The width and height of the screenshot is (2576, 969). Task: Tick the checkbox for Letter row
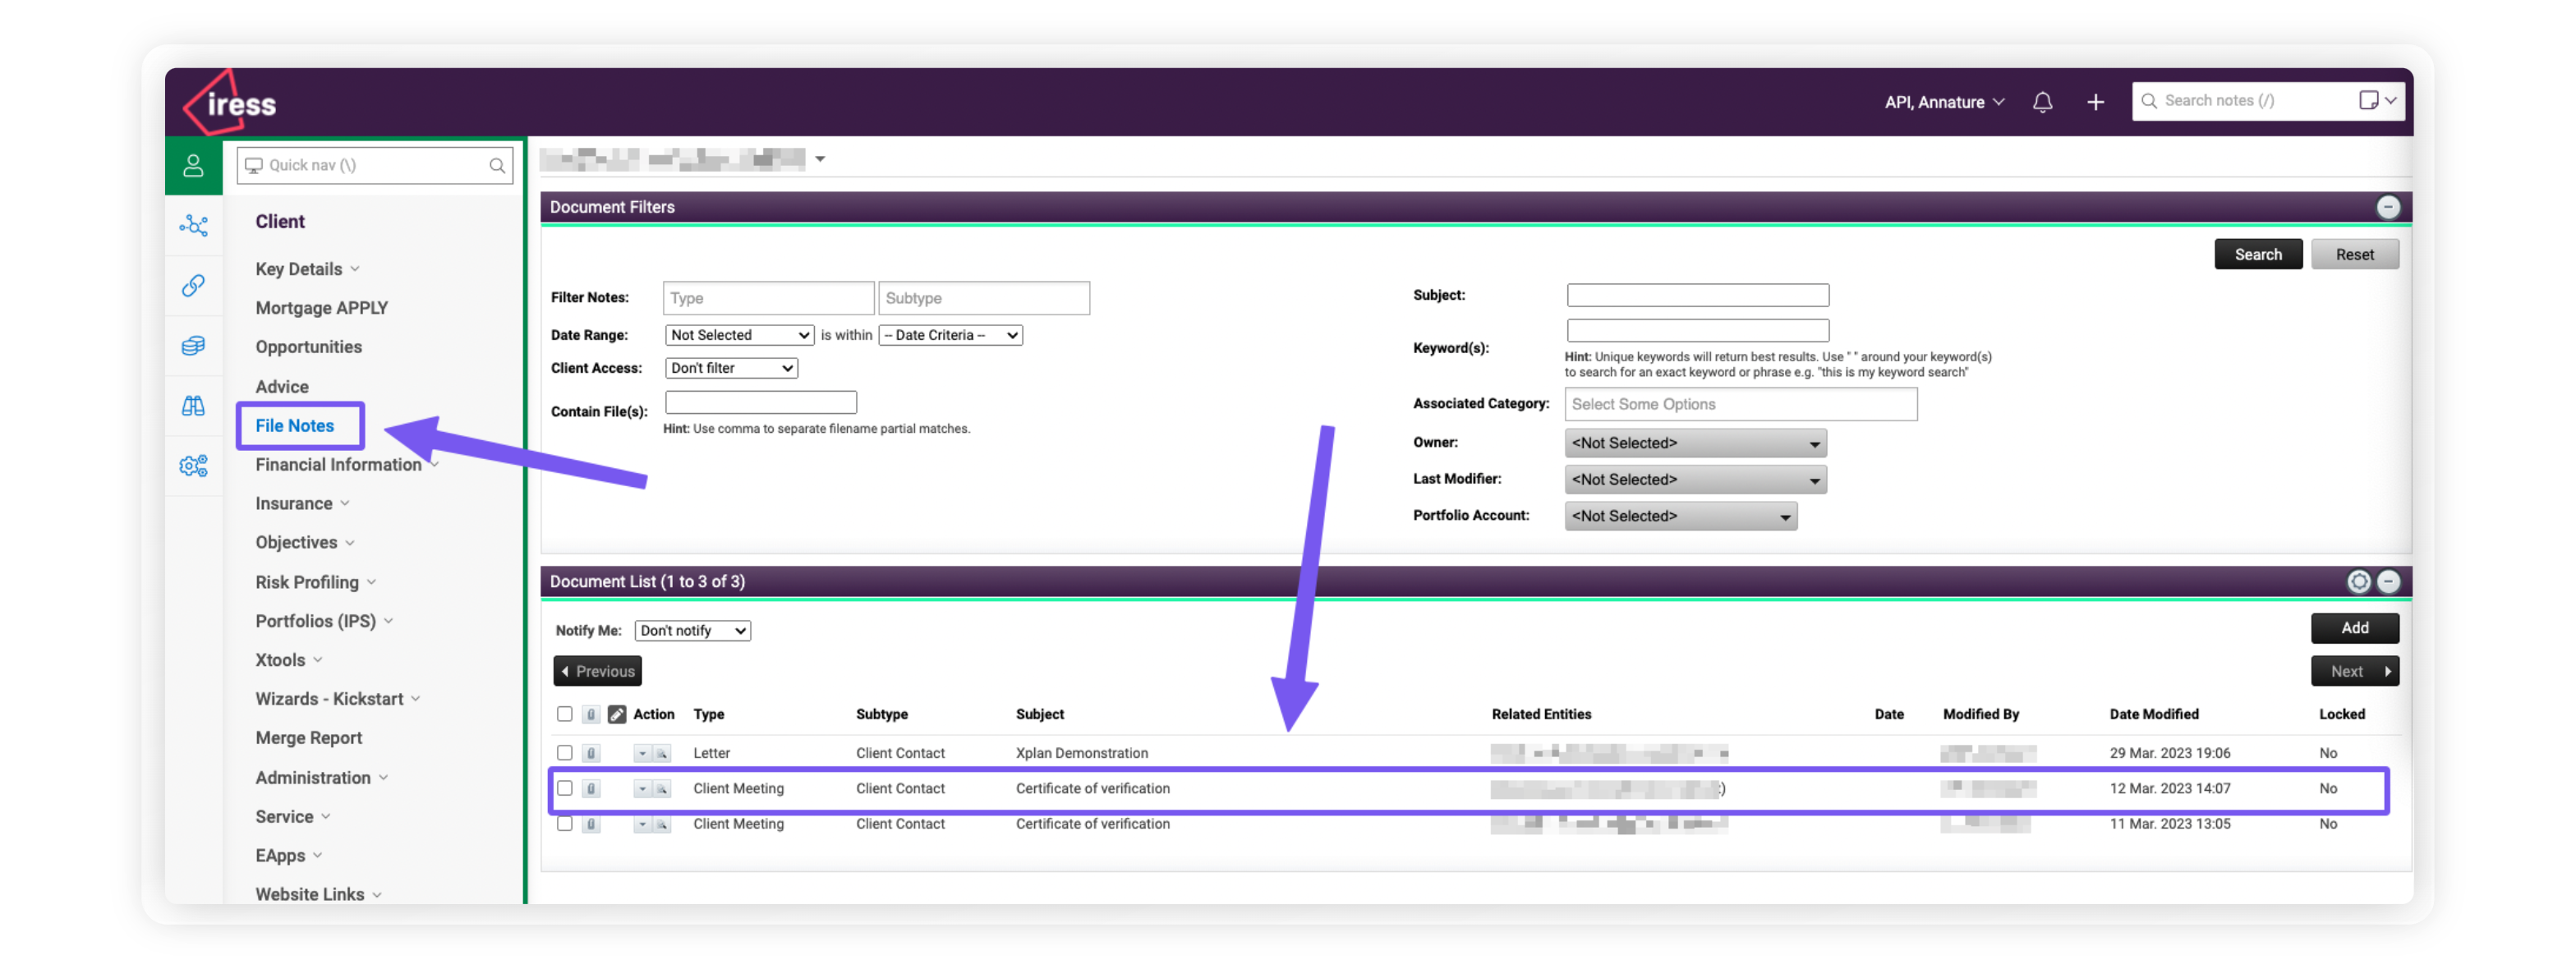coord(564,752)
